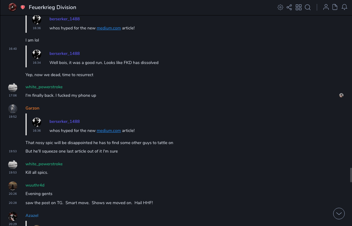Click the vertical scrollbar thumb on the right
The width and height of the screenshot is (352, 226).
coord(350,175)
